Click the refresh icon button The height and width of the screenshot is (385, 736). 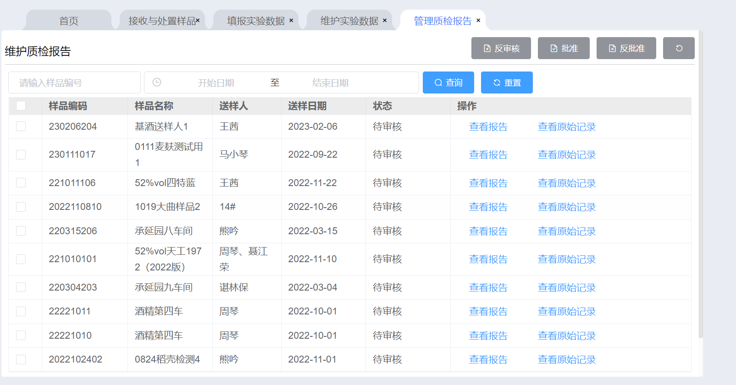pos(679,48)
